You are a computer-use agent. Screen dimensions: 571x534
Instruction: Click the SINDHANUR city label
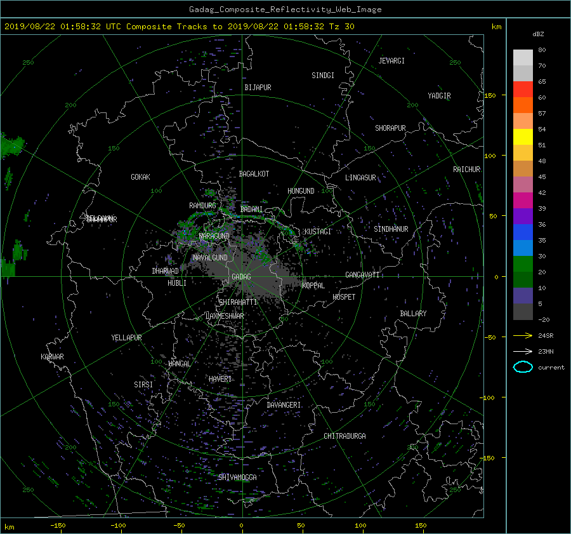point(391,229)
